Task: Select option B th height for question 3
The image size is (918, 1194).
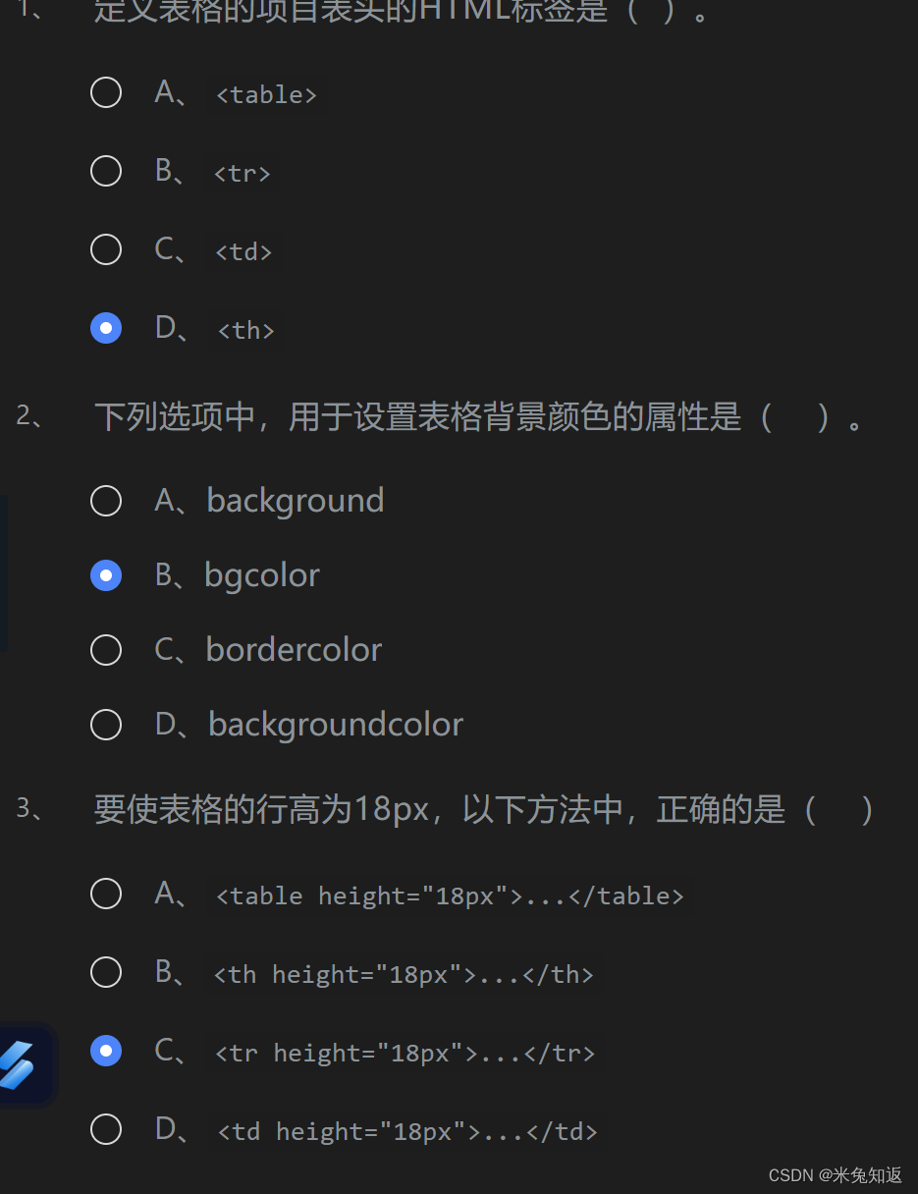Action: [x=106, y=971]
